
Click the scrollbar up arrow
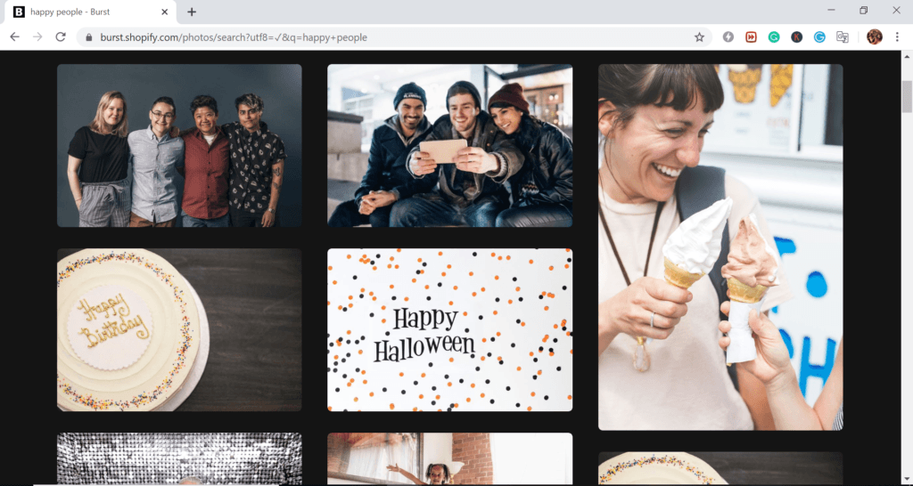point(907,56)
